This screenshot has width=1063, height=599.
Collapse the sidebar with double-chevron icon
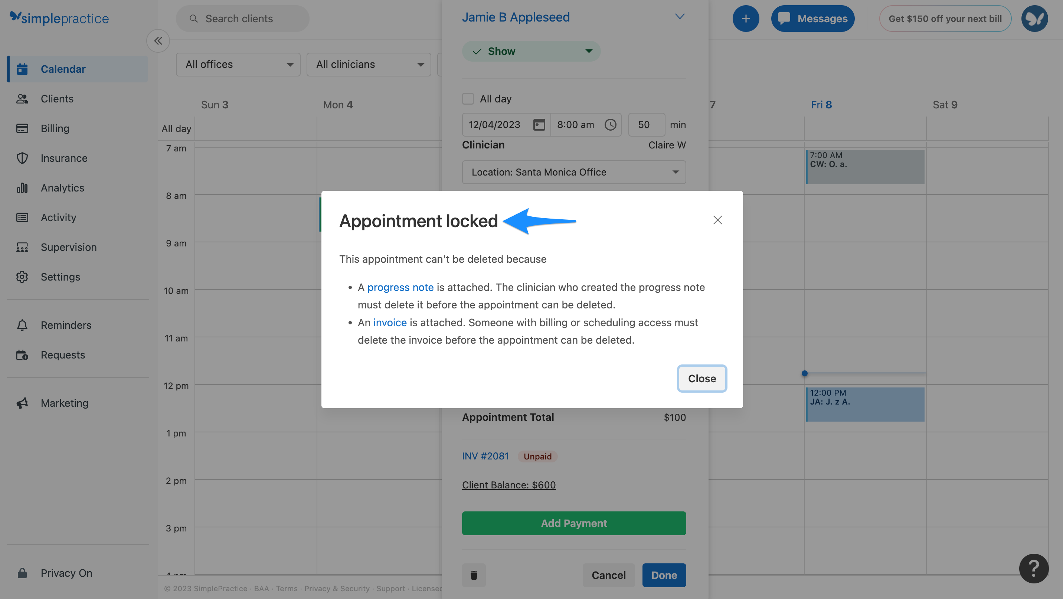coord(158,41)
